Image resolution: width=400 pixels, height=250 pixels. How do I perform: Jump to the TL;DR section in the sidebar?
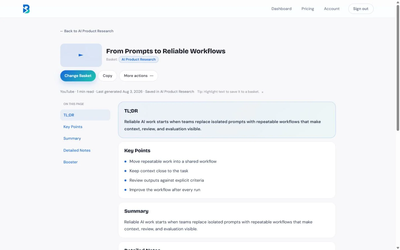(85, 115)
